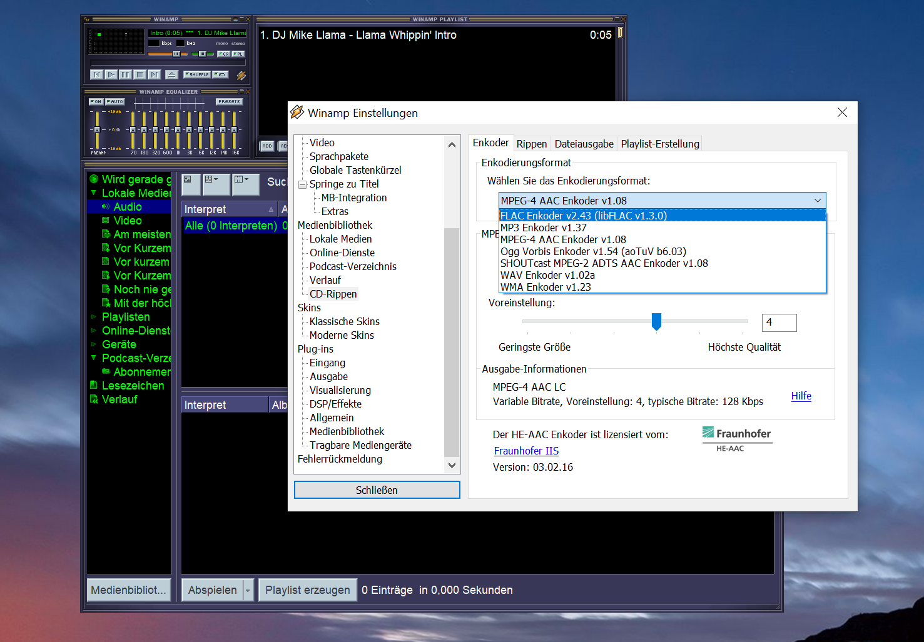This screenshot has height=642, width=924.
Task: Click 'Noch nie ge...' smart view icon
Action: point(106,289)
